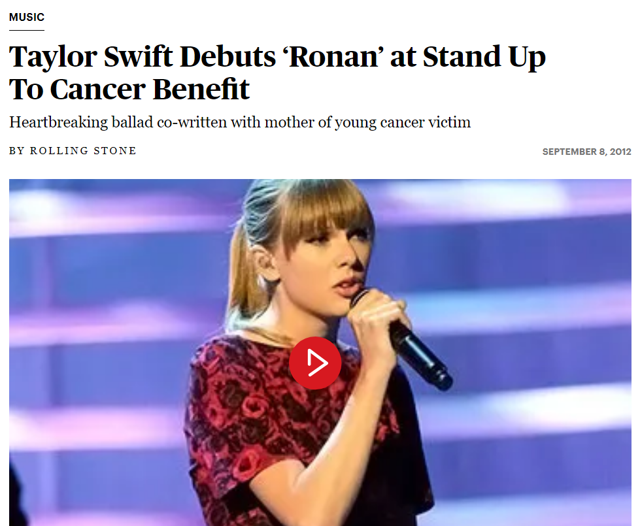Screen dimensions: 640x526
Task: Click the 'Taylor Swift Debuts Ronan' headline
Action: pos(277,73)
